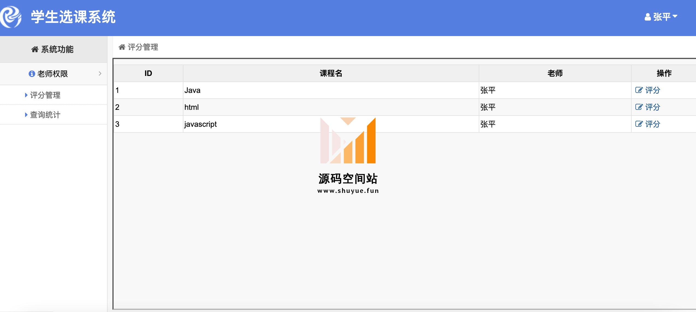This screenshot has width=696, height=312.
Task: Click ID cell with value 2
Action: (x=148, y=107)
